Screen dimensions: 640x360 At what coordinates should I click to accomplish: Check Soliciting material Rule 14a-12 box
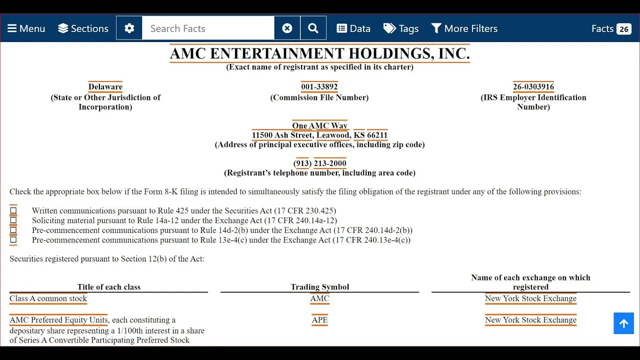point(13,220)
